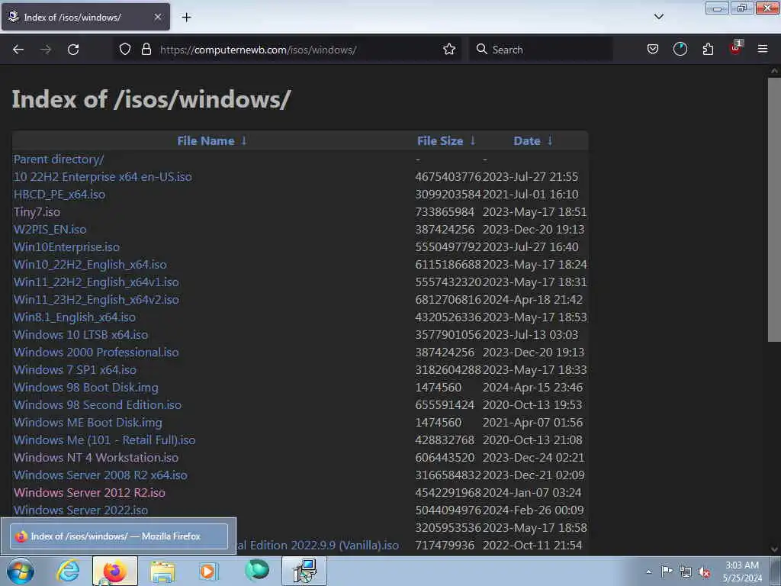781x586 pixels.
Task: Open the W2PIS_EN.iso link
Action: [x=50, y=229]
